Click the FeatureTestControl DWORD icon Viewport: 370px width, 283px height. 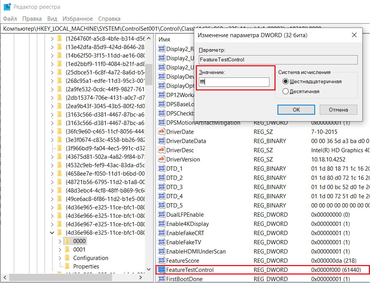coord(162,270)
